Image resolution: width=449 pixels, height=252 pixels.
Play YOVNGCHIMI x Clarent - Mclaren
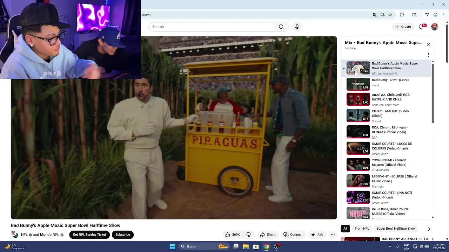386,164
